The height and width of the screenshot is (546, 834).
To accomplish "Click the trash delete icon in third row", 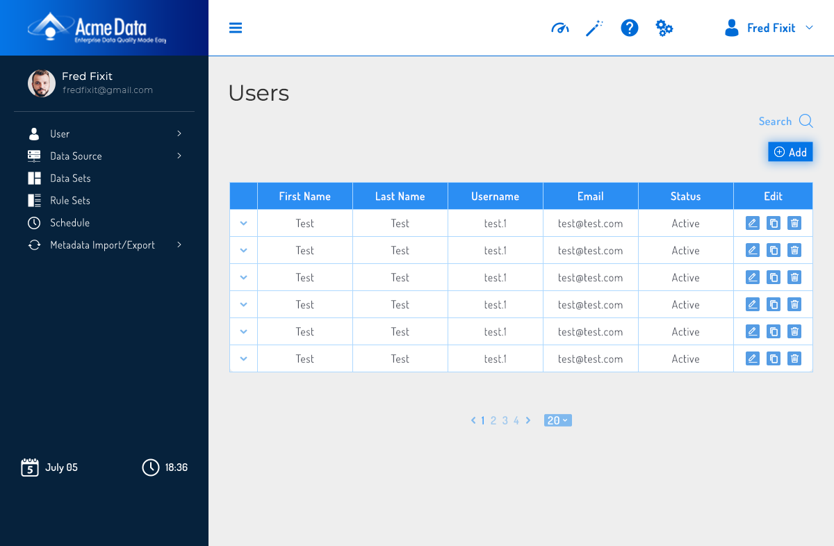I will tap(795, 277).
